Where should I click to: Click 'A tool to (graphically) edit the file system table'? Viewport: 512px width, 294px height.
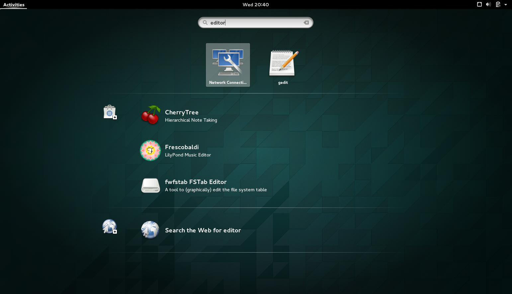(216, 190)
